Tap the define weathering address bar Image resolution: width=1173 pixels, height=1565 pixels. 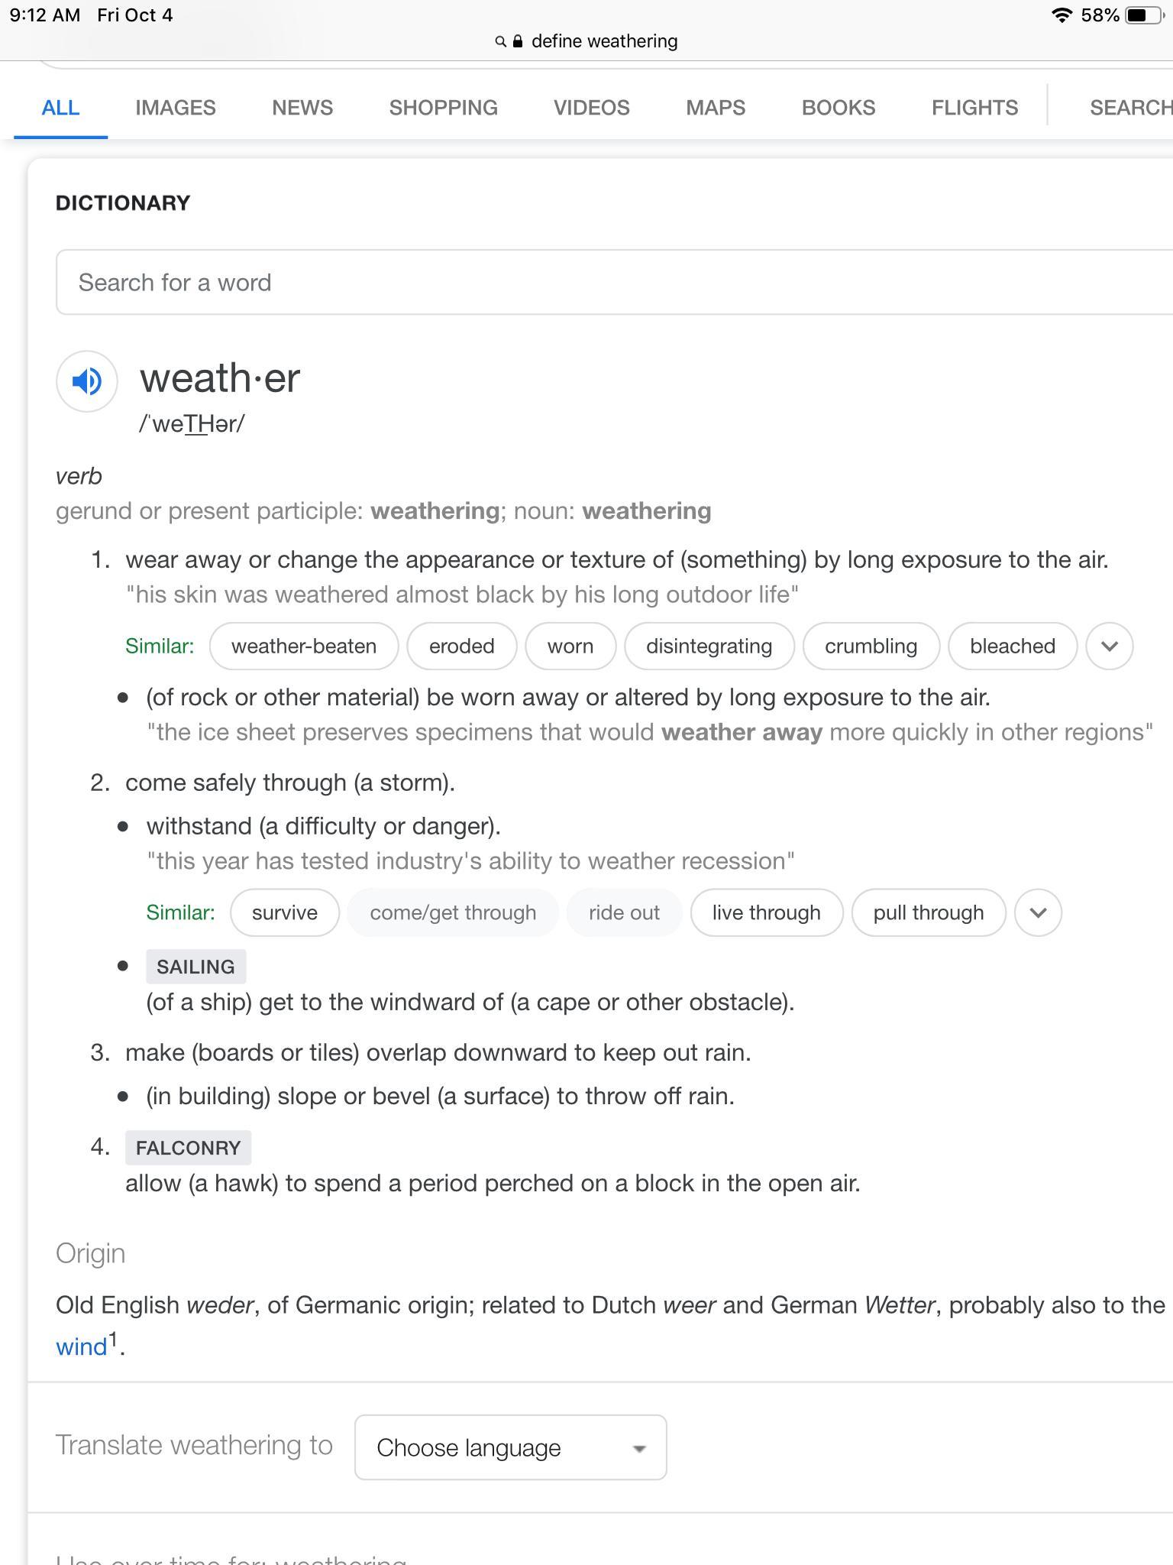pos(604,41)
